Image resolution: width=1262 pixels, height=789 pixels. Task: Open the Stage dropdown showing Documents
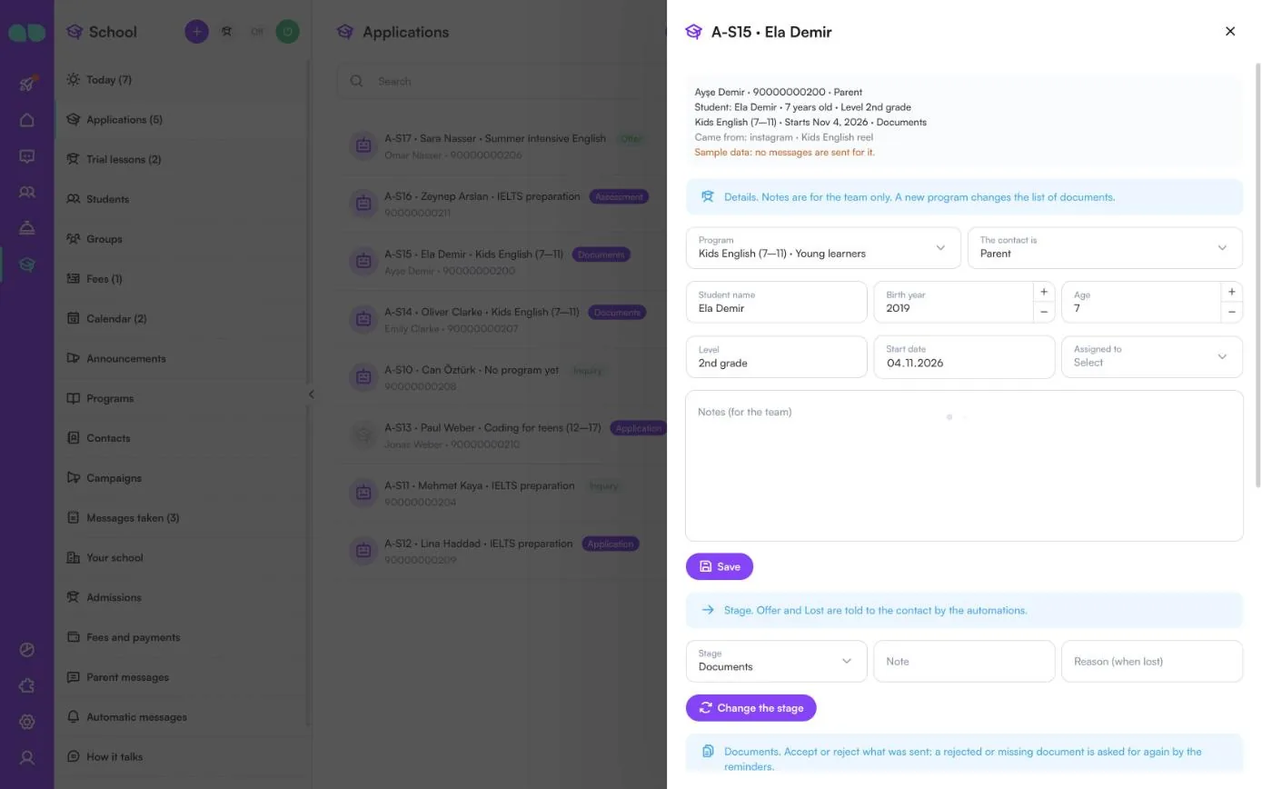(x=777, y=661)
